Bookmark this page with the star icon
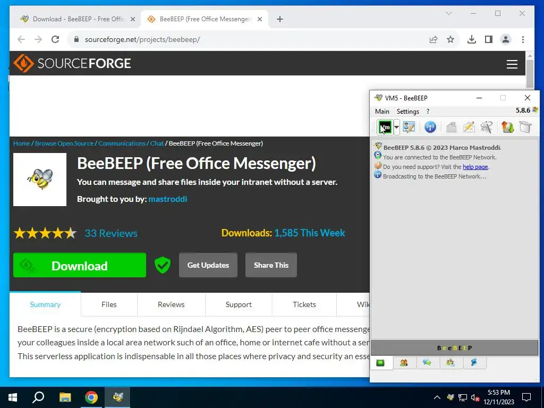The height and width of the screenshot is (408, 544). point(450,39)
